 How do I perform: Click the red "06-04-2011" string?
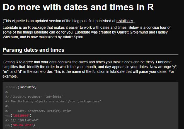click(23, 125)
